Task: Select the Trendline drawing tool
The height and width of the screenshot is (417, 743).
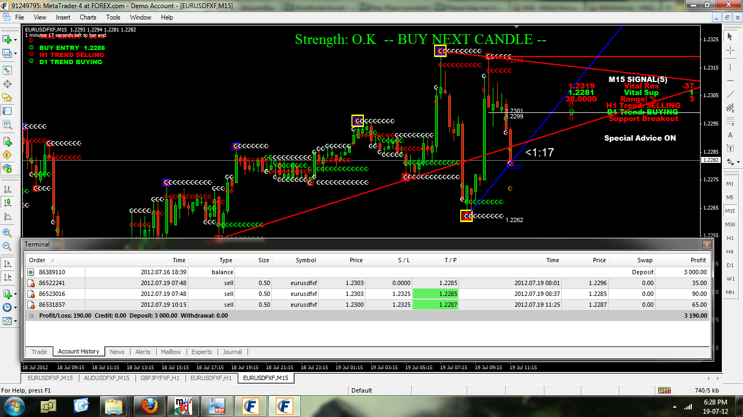Action: (x=730, y=94)
